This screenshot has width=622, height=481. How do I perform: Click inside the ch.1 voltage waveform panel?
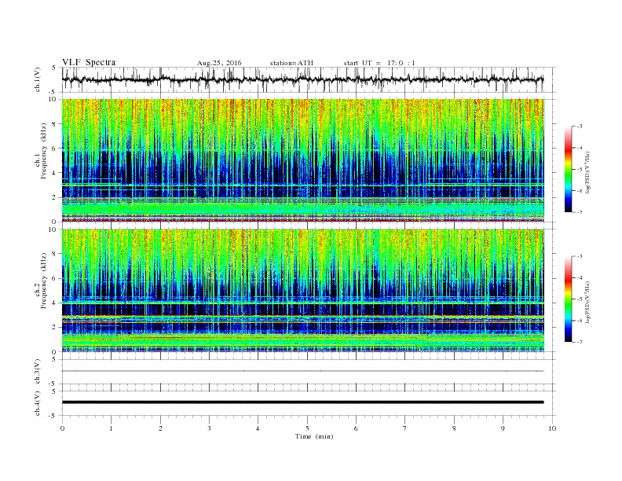309,79
